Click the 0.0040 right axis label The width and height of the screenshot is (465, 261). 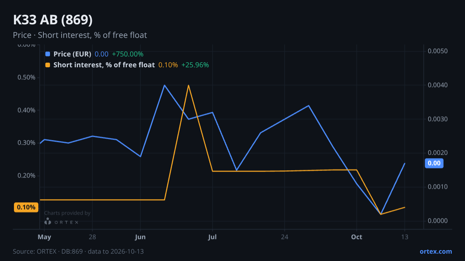point(438,85)
